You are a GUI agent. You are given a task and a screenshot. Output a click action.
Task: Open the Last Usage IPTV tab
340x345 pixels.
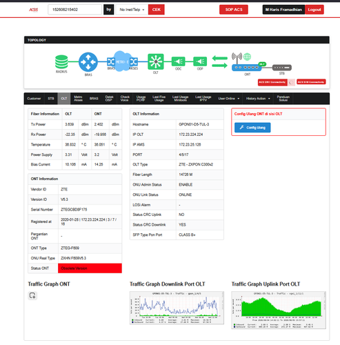[x=203, y=99]
